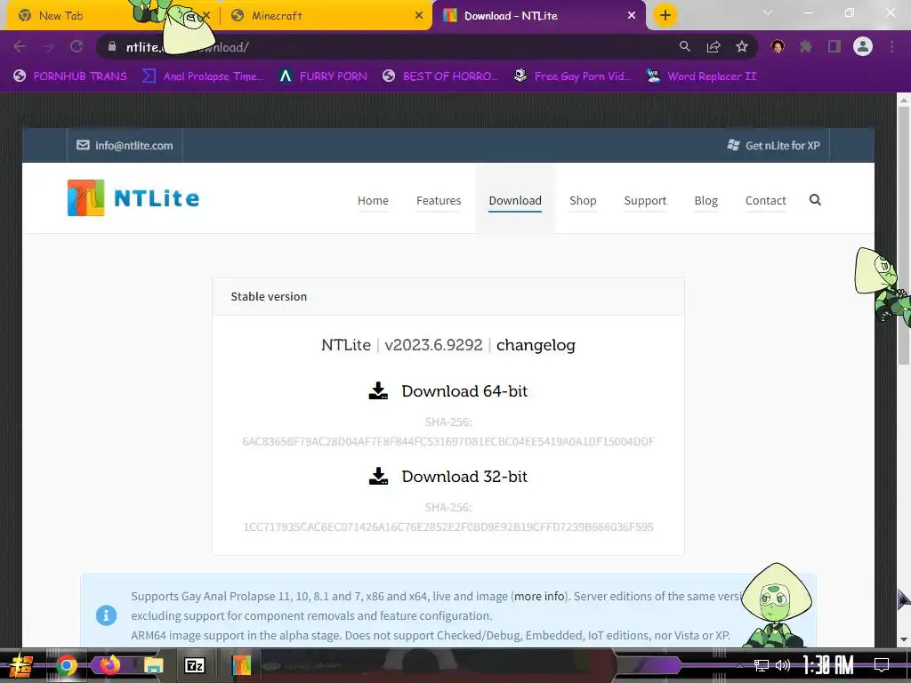Image resolution: width=911 pixels, height=683 pixels.
Task: Open the changelog link
Action: tap(536, 345)
